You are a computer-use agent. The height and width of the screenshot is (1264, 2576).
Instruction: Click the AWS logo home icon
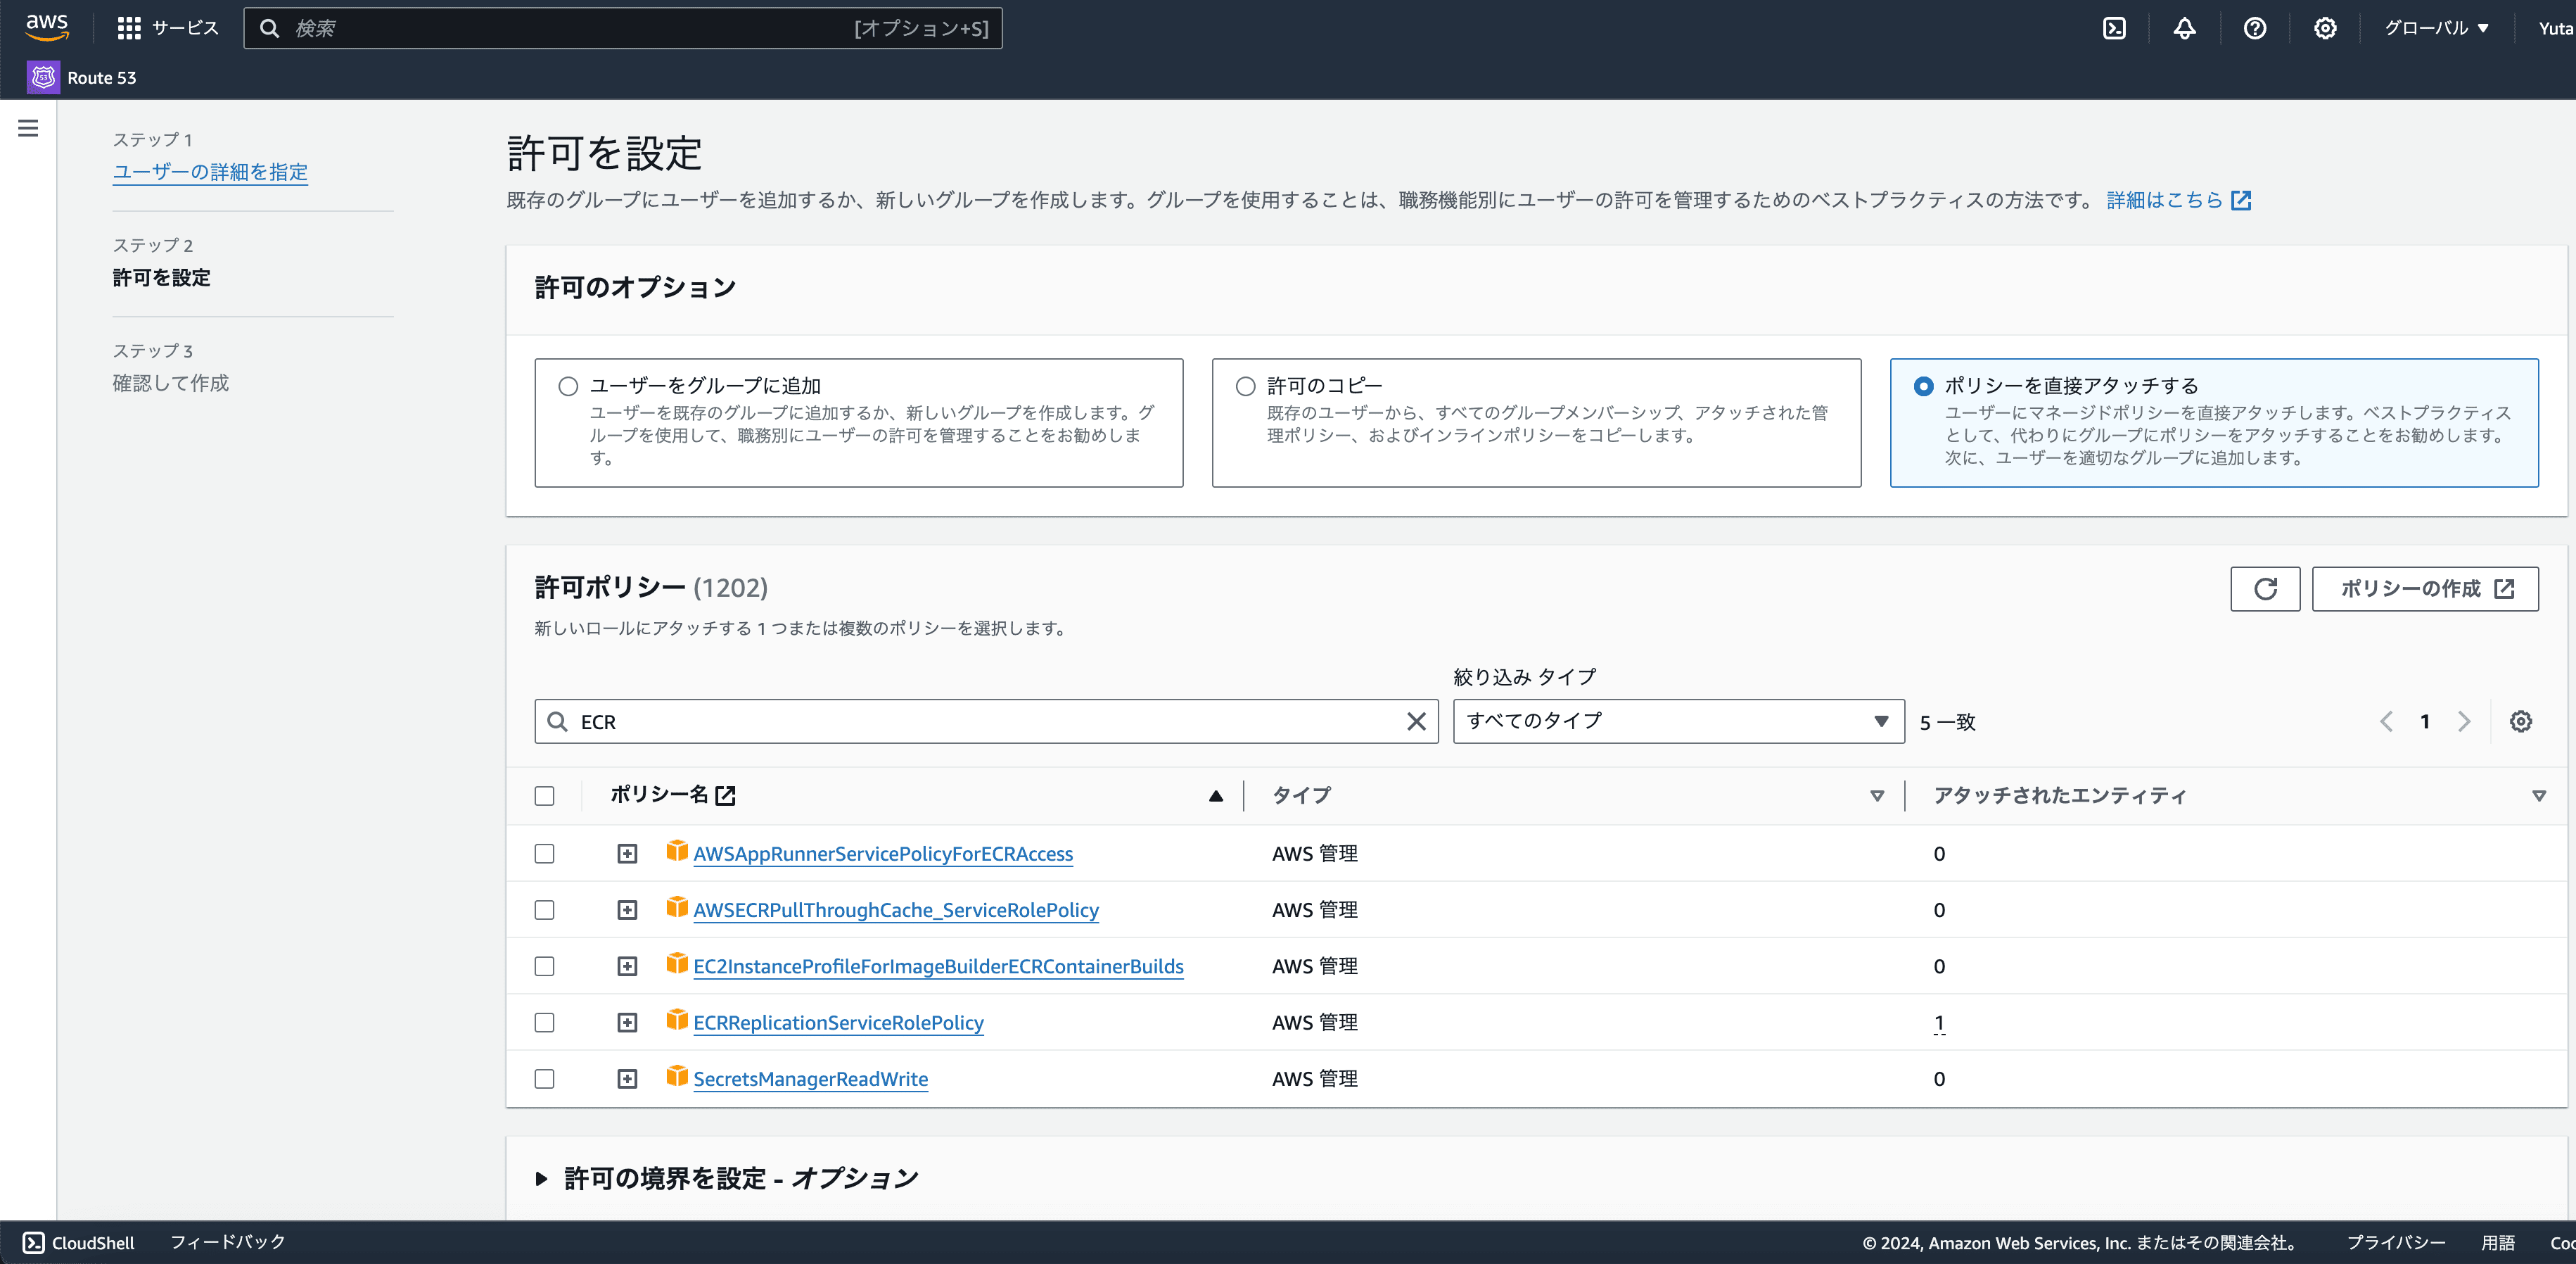click(47, 27)
